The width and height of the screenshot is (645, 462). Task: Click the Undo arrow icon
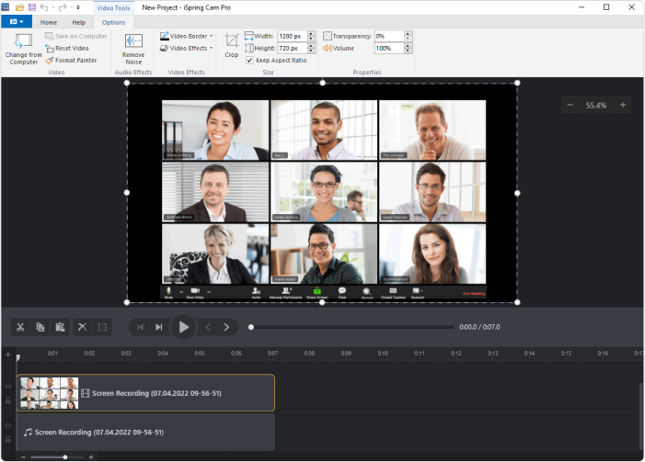click(44, 7)
